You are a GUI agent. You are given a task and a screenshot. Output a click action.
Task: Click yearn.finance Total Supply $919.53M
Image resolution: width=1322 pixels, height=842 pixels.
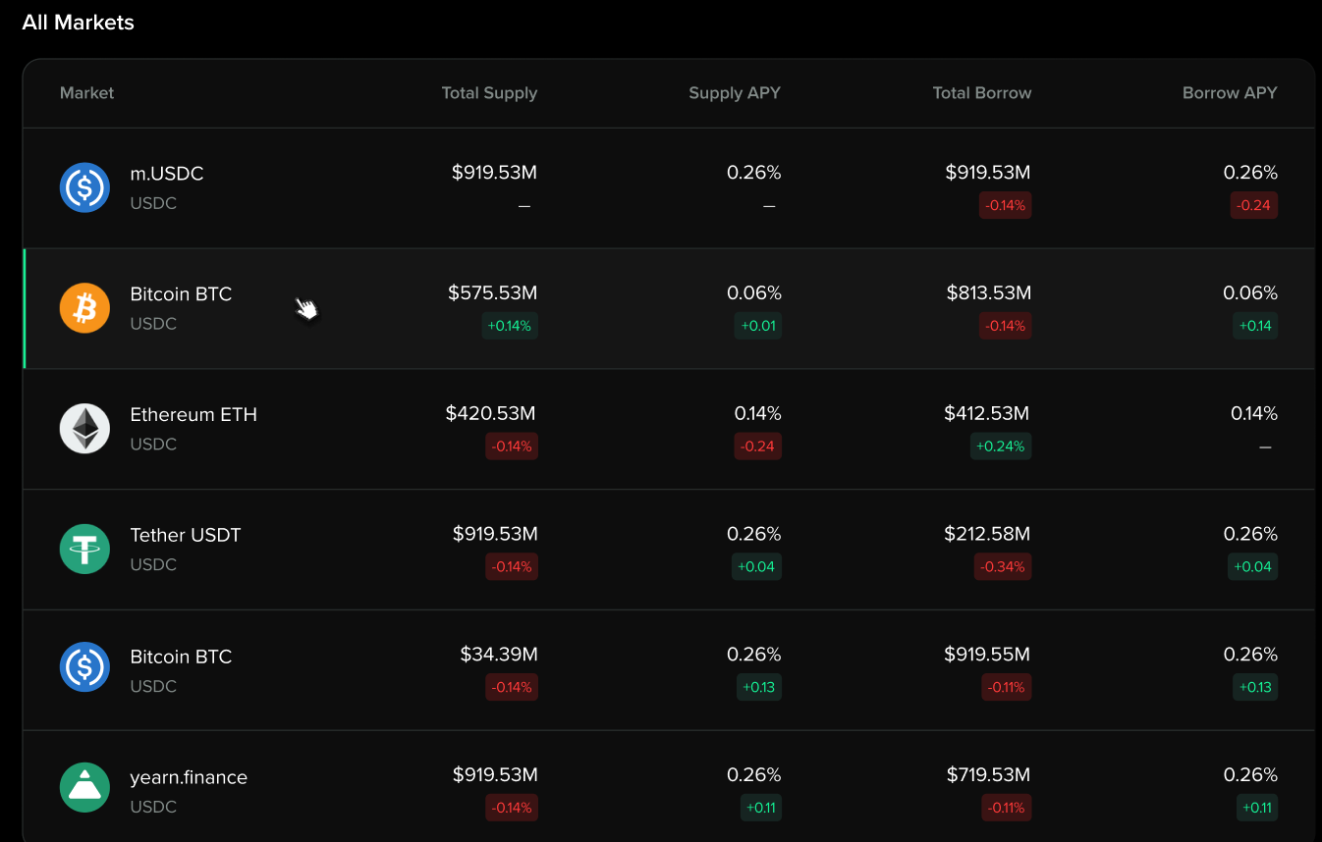point(495,775)
